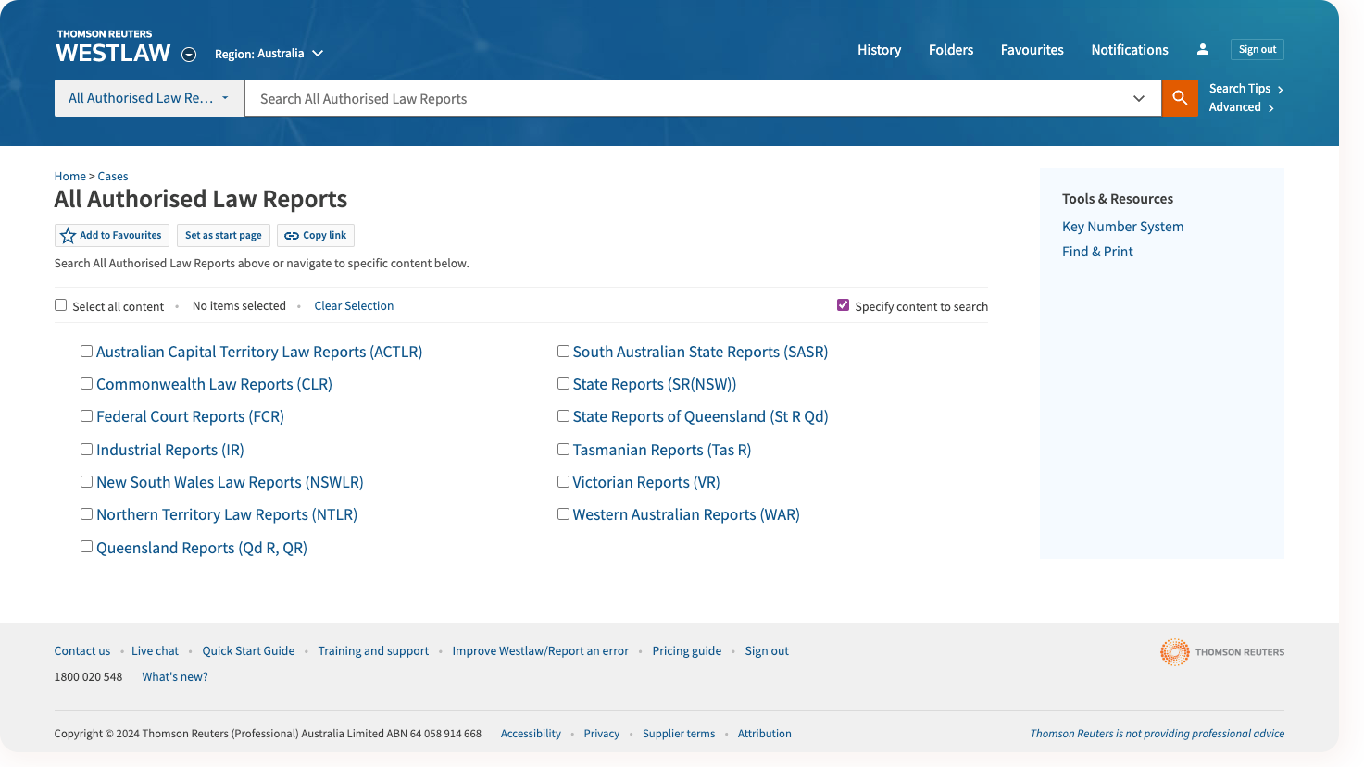Viewport: 1364px width, 767px height.
Task: Open the Region: Australia dropdown
Action: [269, 54]
